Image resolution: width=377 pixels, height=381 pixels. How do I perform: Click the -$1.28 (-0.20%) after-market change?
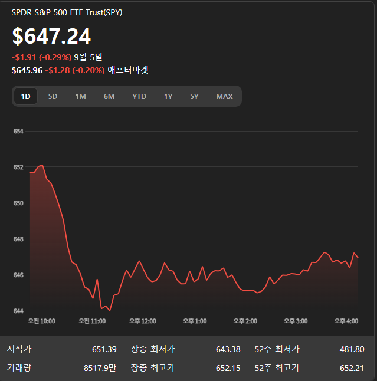click(75, 70)
